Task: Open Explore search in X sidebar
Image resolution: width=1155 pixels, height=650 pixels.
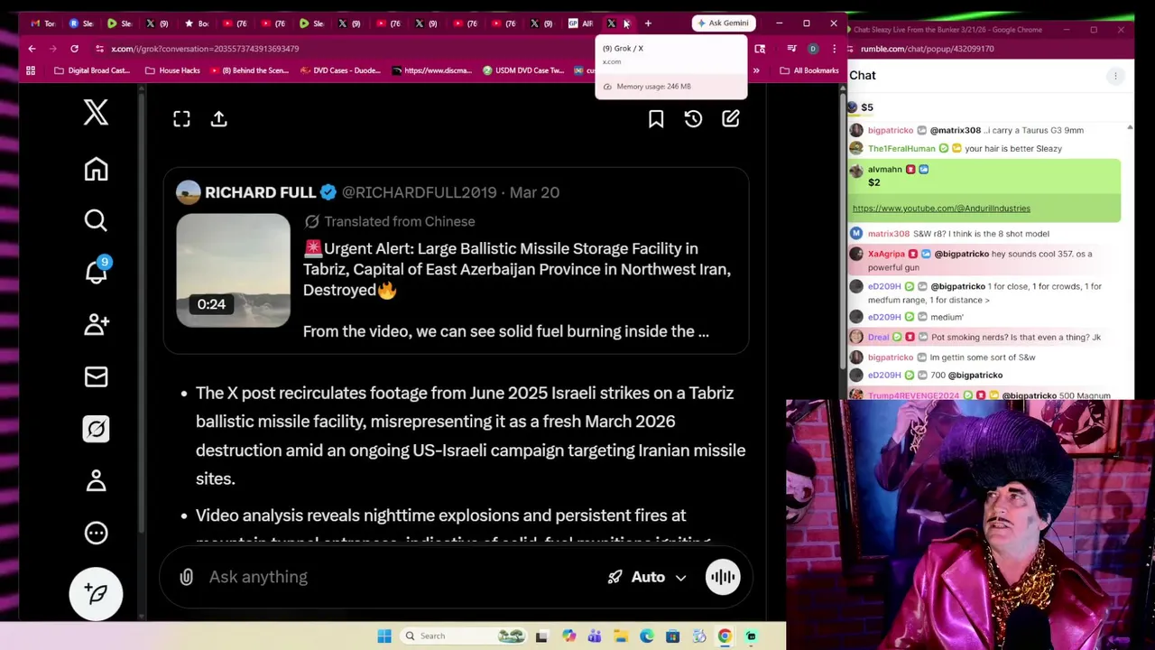Action: tap(96, 220)
